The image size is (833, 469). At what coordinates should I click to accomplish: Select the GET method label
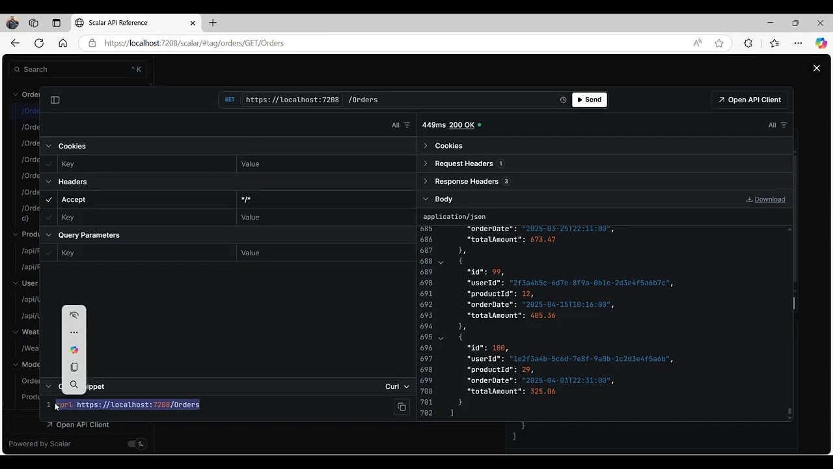click(x=230, y=100)
